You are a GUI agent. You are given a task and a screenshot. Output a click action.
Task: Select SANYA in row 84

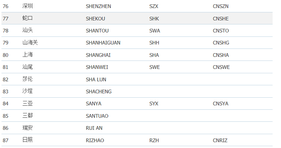point(93,104)
